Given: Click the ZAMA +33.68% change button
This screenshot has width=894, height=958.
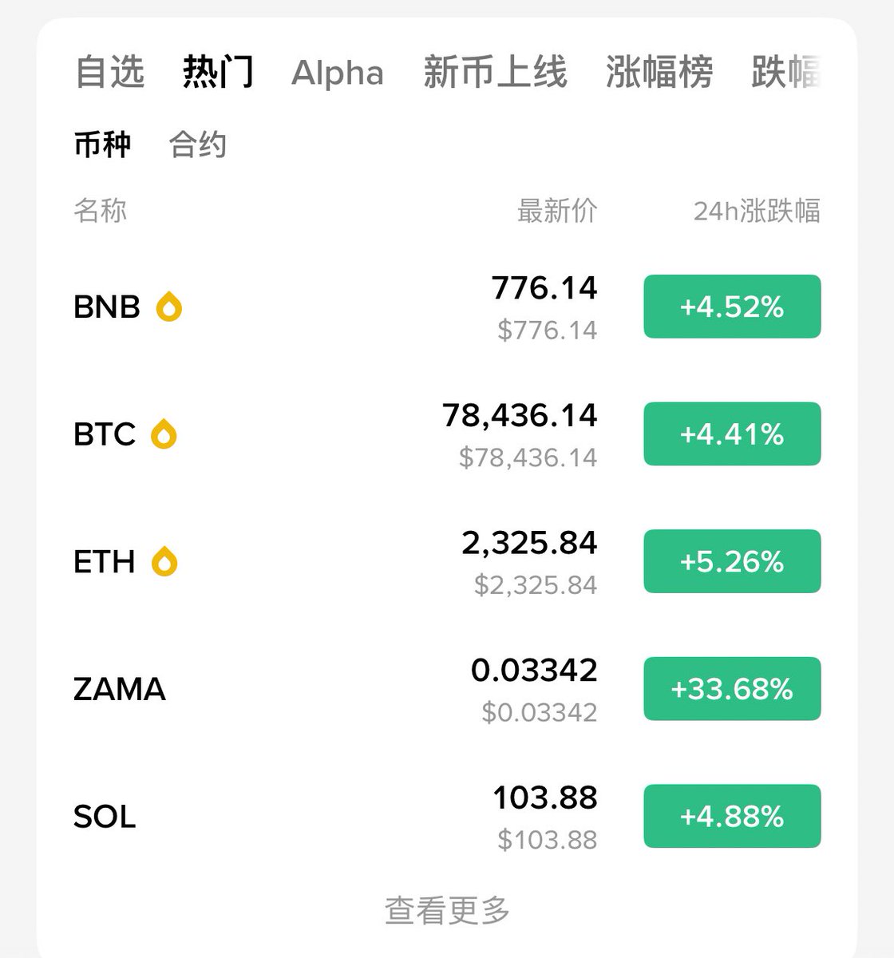Looking at the screenshot, I should 732,689.
